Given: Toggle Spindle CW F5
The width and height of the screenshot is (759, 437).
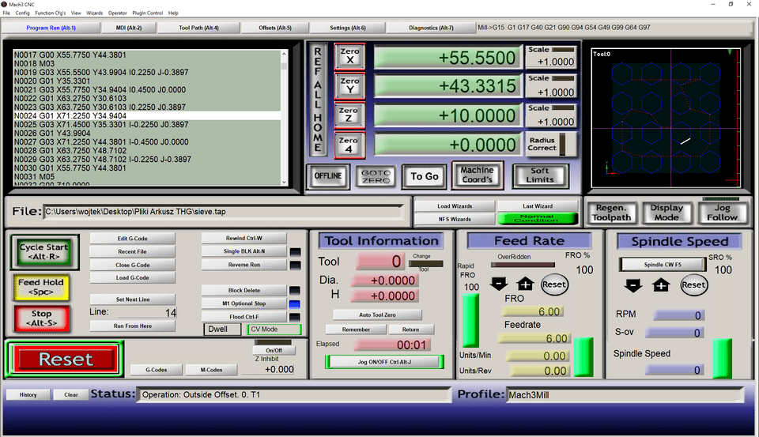Looking at the screenshot, I should click(x=663, y=265).
